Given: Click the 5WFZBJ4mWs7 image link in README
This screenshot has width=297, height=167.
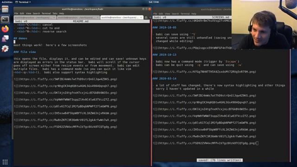Looking at the screenshot, I should [x=65, y=79].
